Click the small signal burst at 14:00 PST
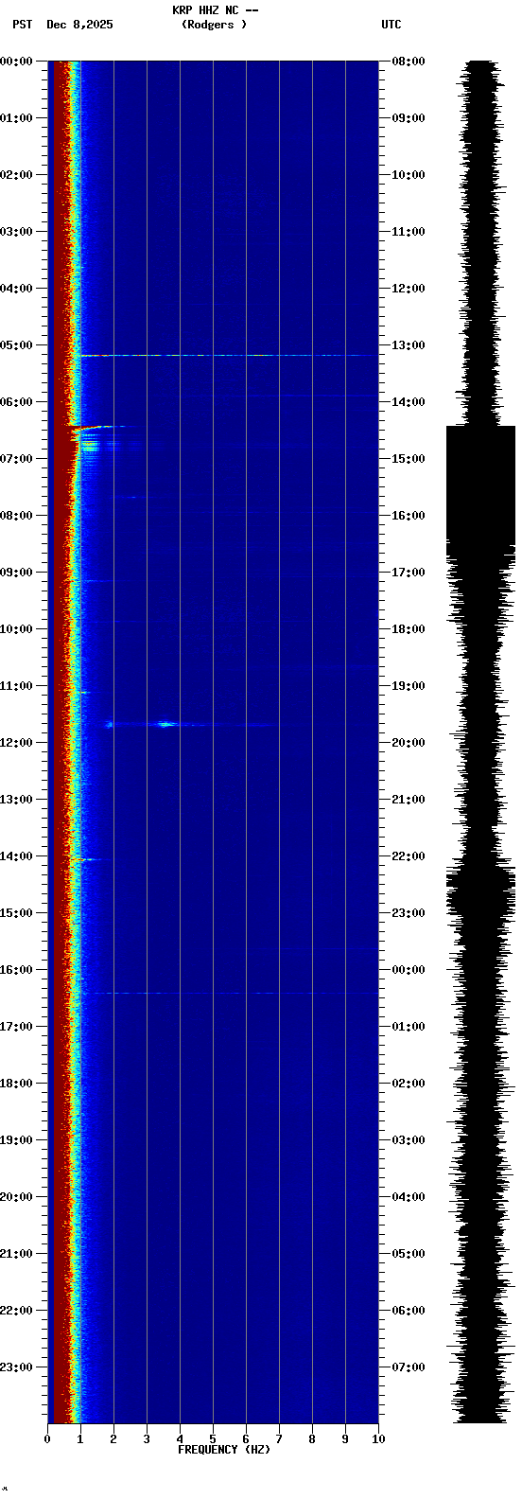Image resolution: width=522 pixels, height=1499 pixels. tap(88, 859)
